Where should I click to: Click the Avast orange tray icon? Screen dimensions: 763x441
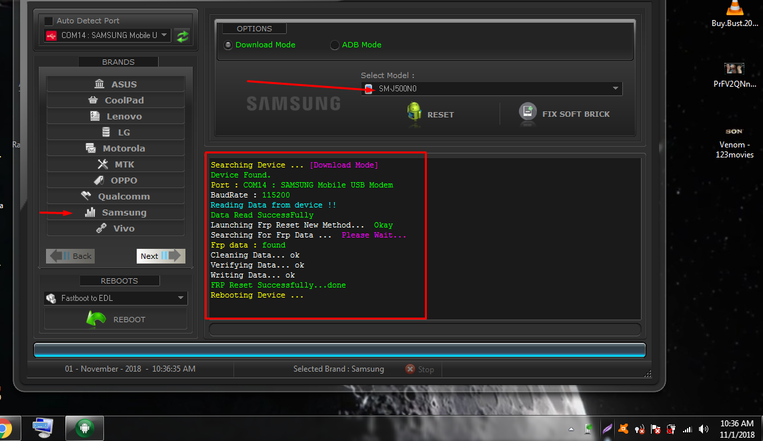click(623, 429)
